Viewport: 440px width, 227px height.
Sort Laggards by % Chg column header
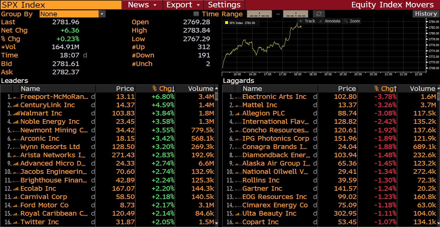[x=385, y=89]
